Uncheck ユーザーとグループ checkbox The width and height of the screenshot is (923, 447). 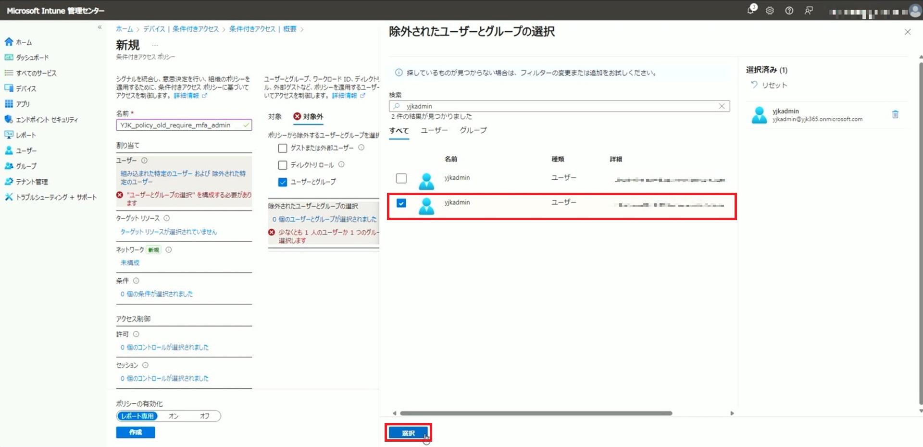[283, 182]
